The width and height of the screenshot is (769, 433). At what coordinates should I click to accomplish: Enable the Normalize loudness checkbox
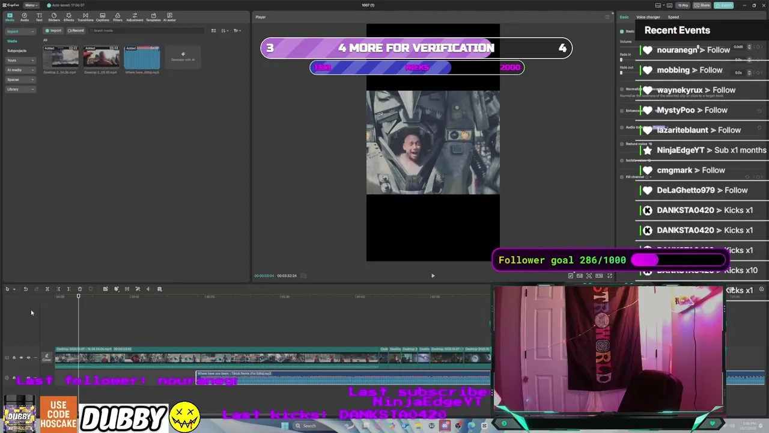622,89
